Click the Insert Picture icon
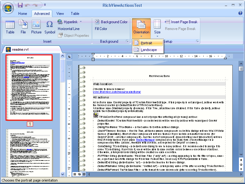This screenshot has height=184, width=245. (x=36, y=27)
